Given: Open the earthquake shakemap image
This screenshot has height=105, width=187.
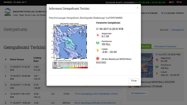Looking at the screenshot, I should pos(70,46).
